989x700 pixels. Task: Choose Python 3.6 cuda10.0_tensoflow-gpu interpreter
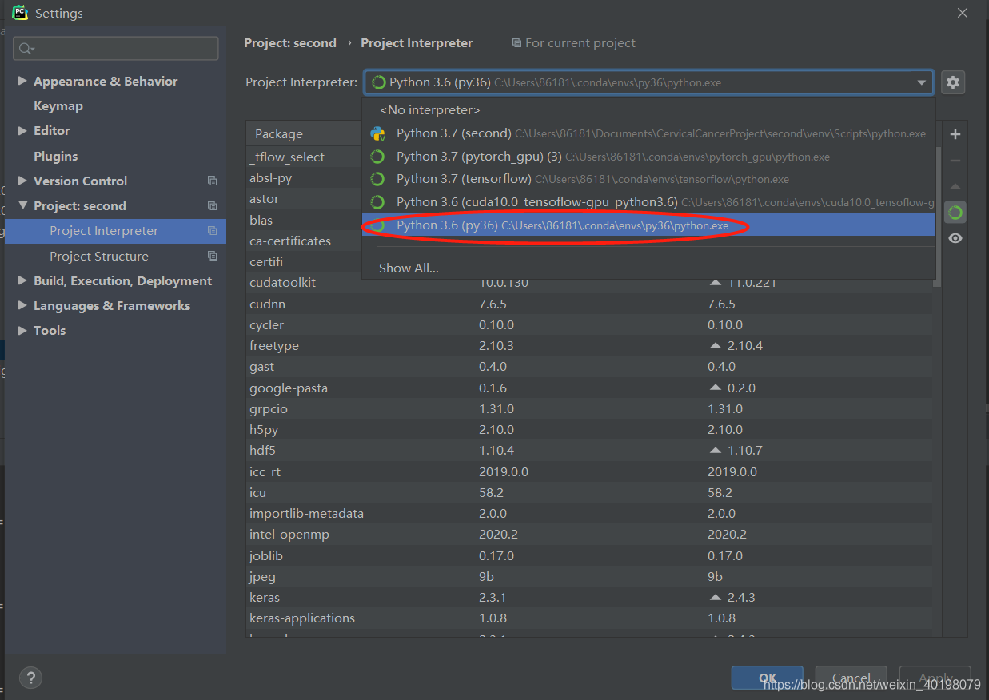(x=648, y=202)
